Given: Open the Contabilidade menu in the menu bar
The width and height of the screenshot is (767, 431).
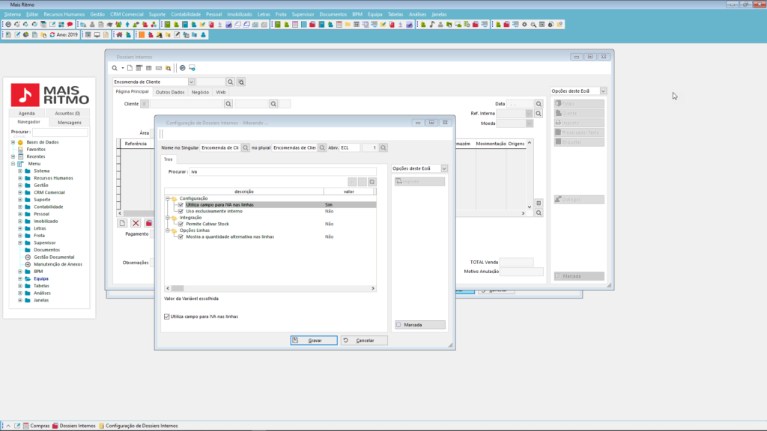Looking at the screenshot, I should 185,14.
